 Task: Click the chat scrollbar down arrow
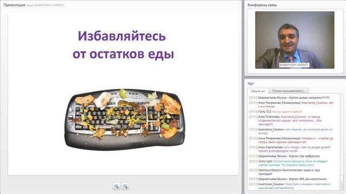click(342, 189)
